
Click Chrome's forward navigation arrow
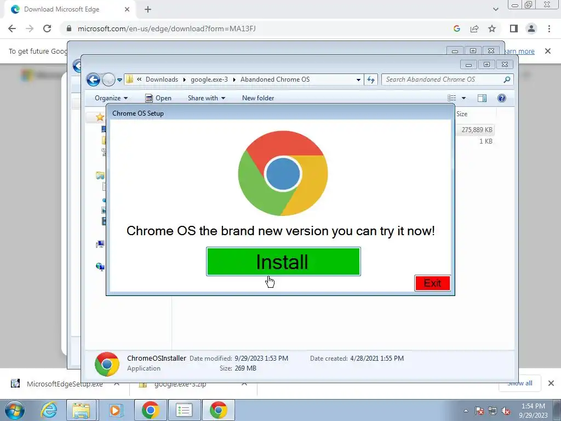[30, 29]
